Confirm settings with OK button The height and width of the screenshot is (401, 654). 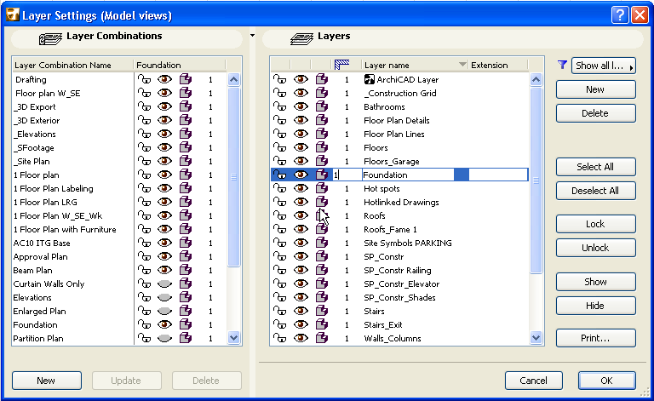(x=607, y=381)
